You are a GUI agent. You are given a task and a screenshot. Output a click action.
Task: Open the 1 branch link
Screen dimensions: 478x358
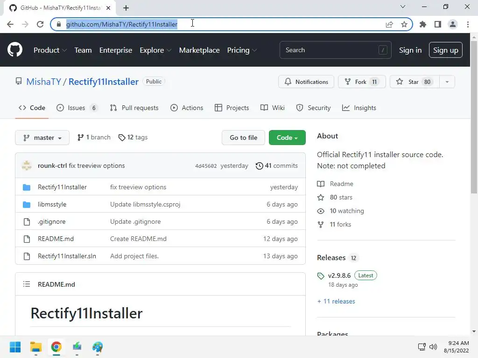click(94, 138)
